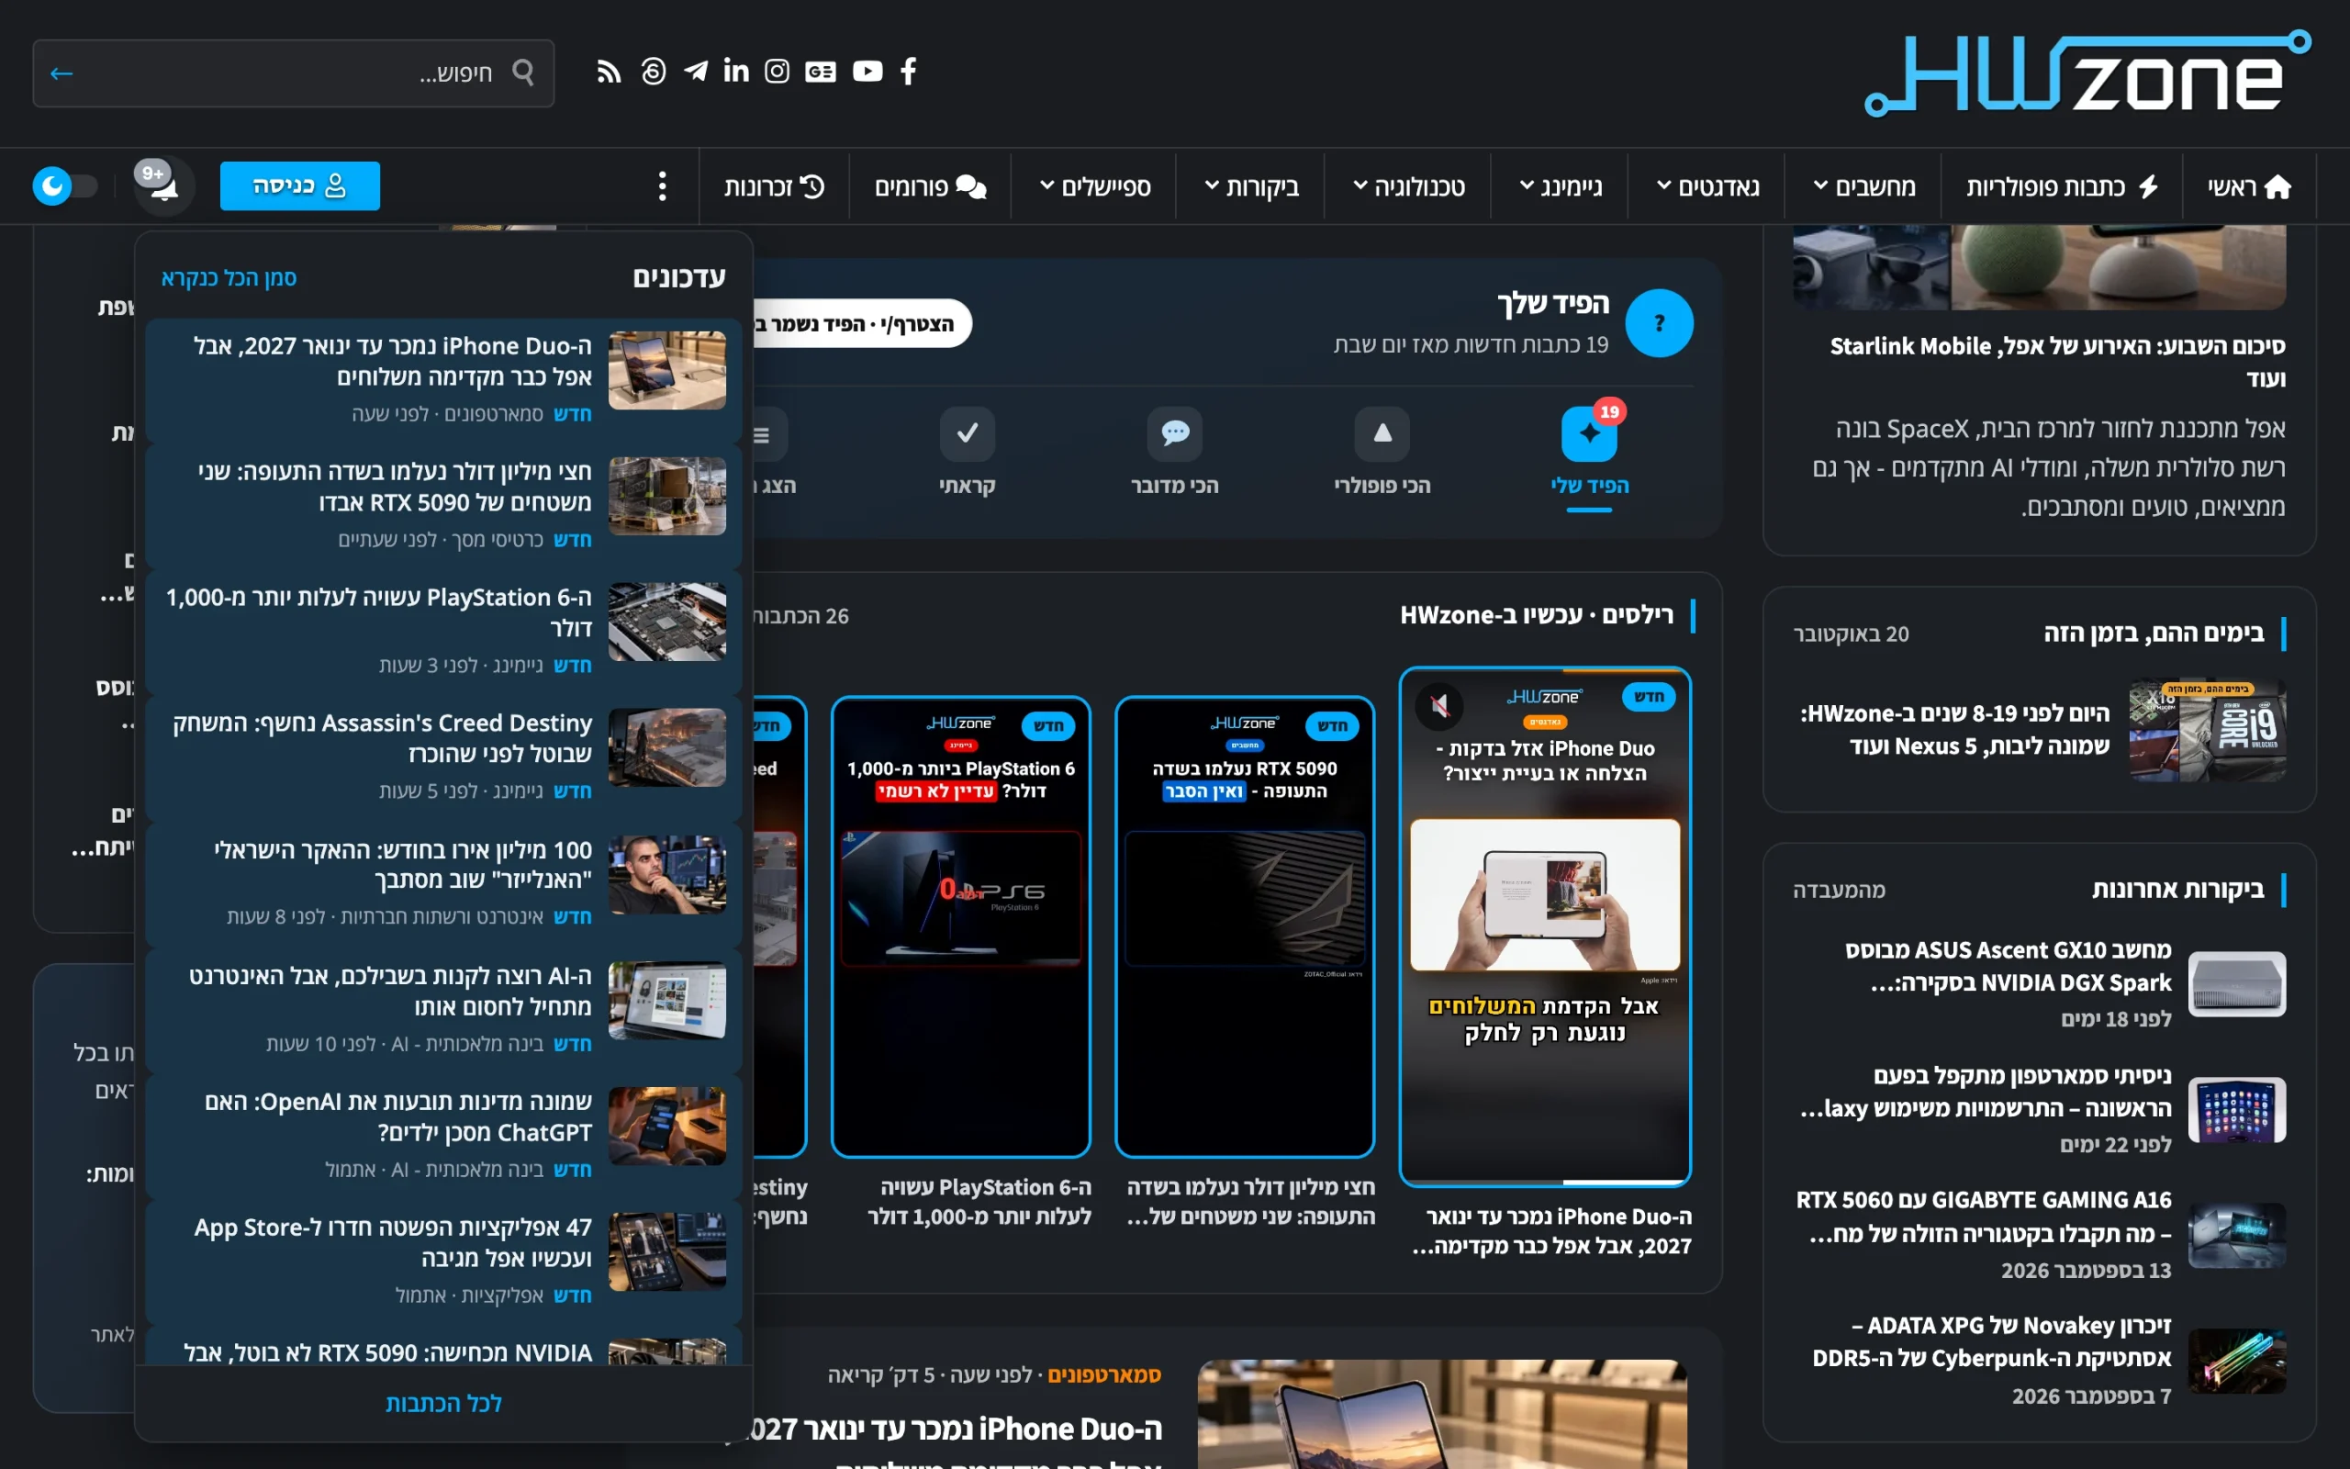Open the notifications bell with 9+ badge
The height and width of the screenshot is (1469, 2350).
(x=164, y=185)
